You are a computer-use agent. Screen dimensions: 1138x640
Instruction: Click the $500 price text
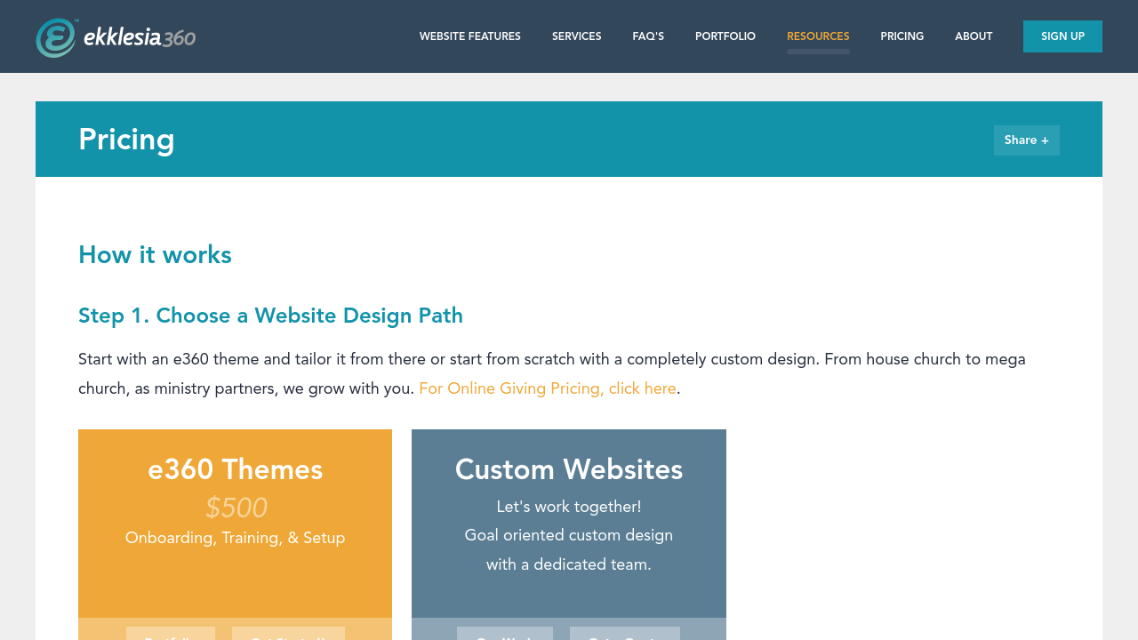tap(236, 508)
